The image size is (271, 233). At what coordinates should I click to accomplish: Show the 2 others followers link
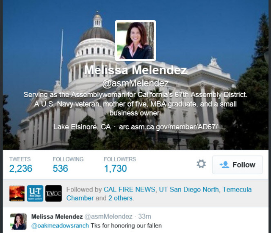click(120, 198)
